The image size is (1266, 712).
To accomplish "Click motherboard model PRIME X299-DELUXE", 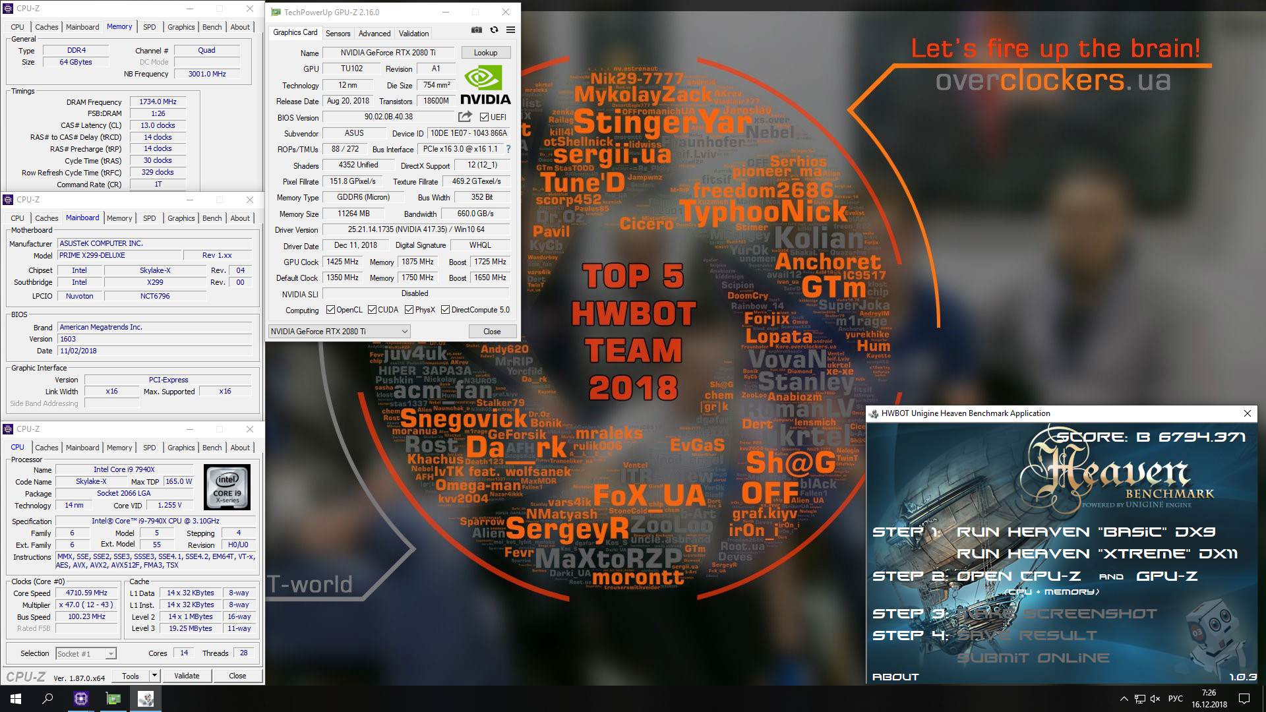I will [x=119, y=255].
